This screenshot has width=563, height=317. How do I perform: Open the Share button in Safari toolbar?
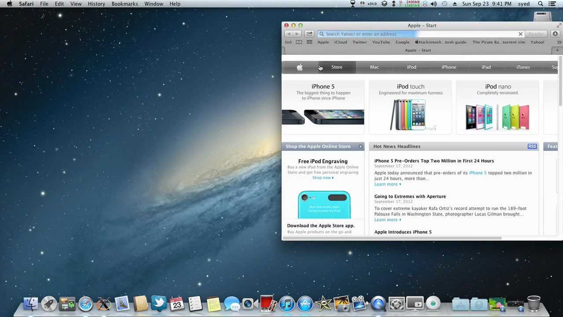click(x=310, y=34)
